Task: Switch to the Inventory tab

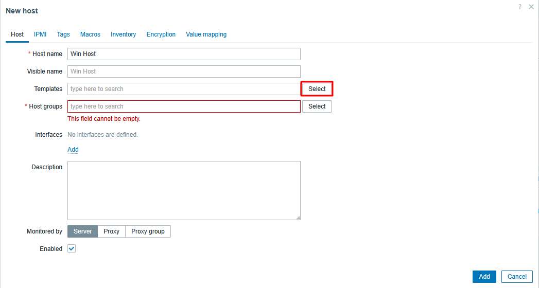Action: pyautogui.click(x=123, y=34)
